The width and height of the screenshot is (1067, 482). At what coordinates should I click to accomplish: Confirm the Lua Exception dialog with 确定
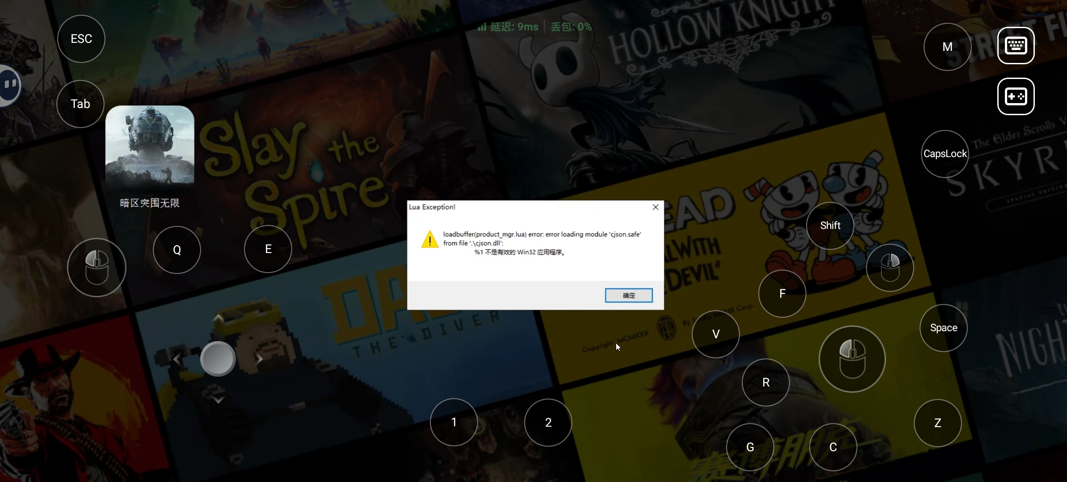tap(629, 295)
